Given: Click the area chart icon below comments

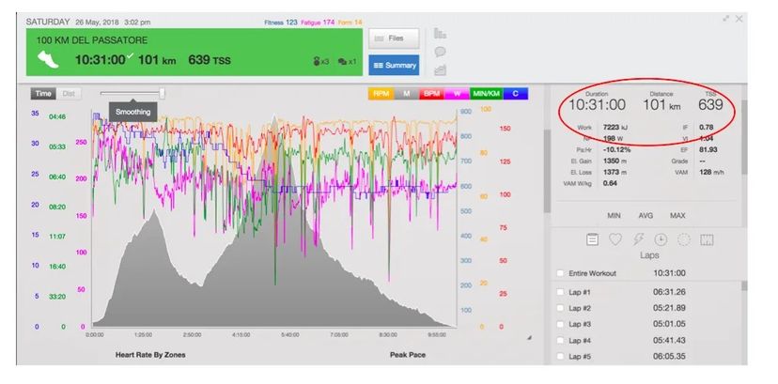Looking at the screenshot, I should [440, 70].
